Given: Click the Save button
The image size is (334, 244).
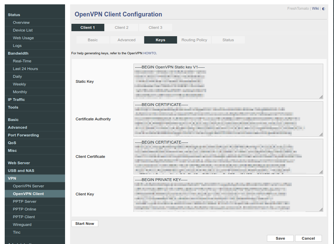Looking at the screenshot, I should click(x=280, y=238).
